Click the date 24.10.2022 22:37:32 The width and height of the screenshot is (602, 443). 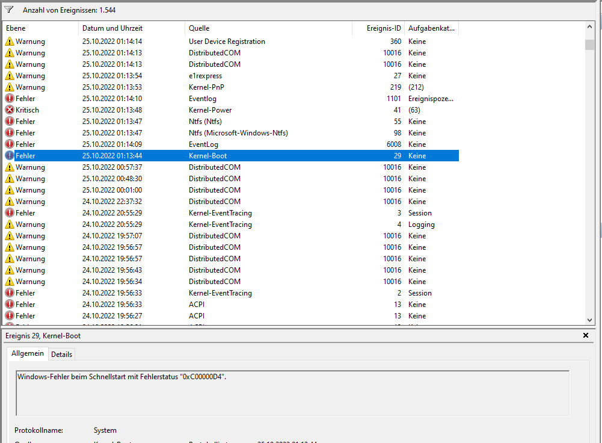(112, 201)
